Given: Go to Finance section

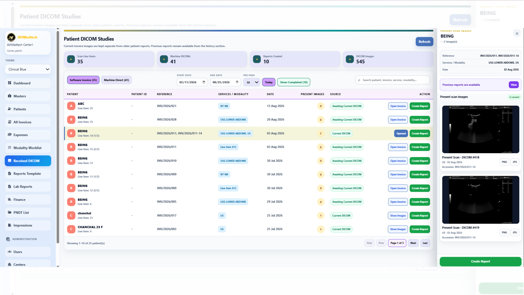Looking at the screenshot, I should tap(28, 200).
